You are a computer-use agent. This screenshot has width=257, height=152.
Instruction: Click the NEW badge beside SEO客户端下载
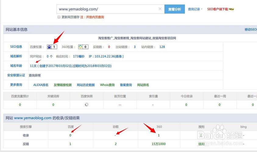pyautogui.click(x=231, y=9)
